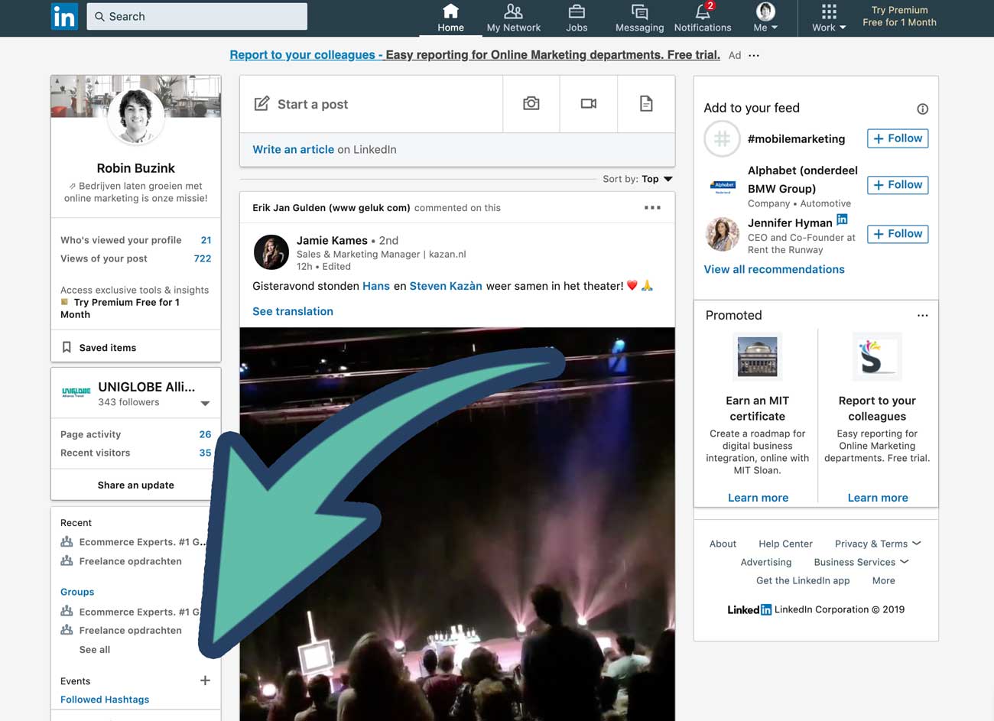Open the Jobs tab
994x721 pixels.
click(x=577, y=18)
